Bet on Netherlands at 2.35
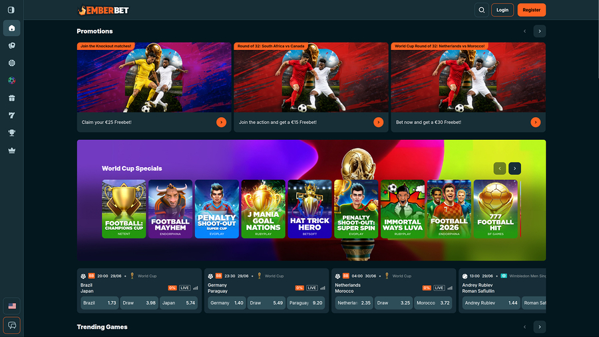 pos(354,303)
